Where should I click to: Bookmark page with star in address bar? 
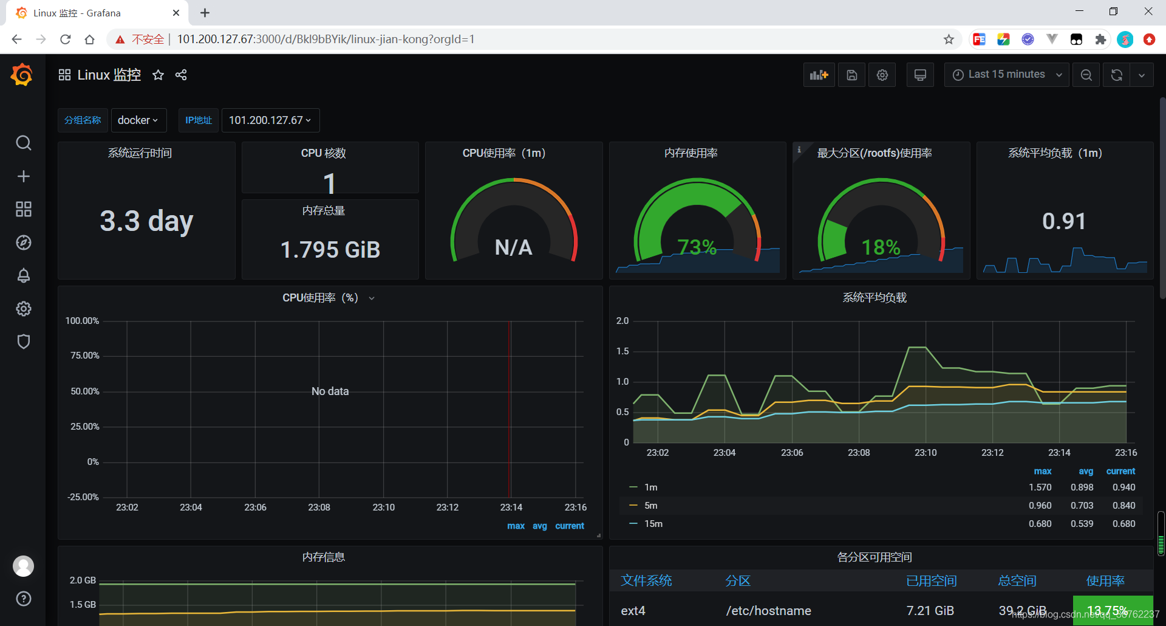click(x=949, y=40)
